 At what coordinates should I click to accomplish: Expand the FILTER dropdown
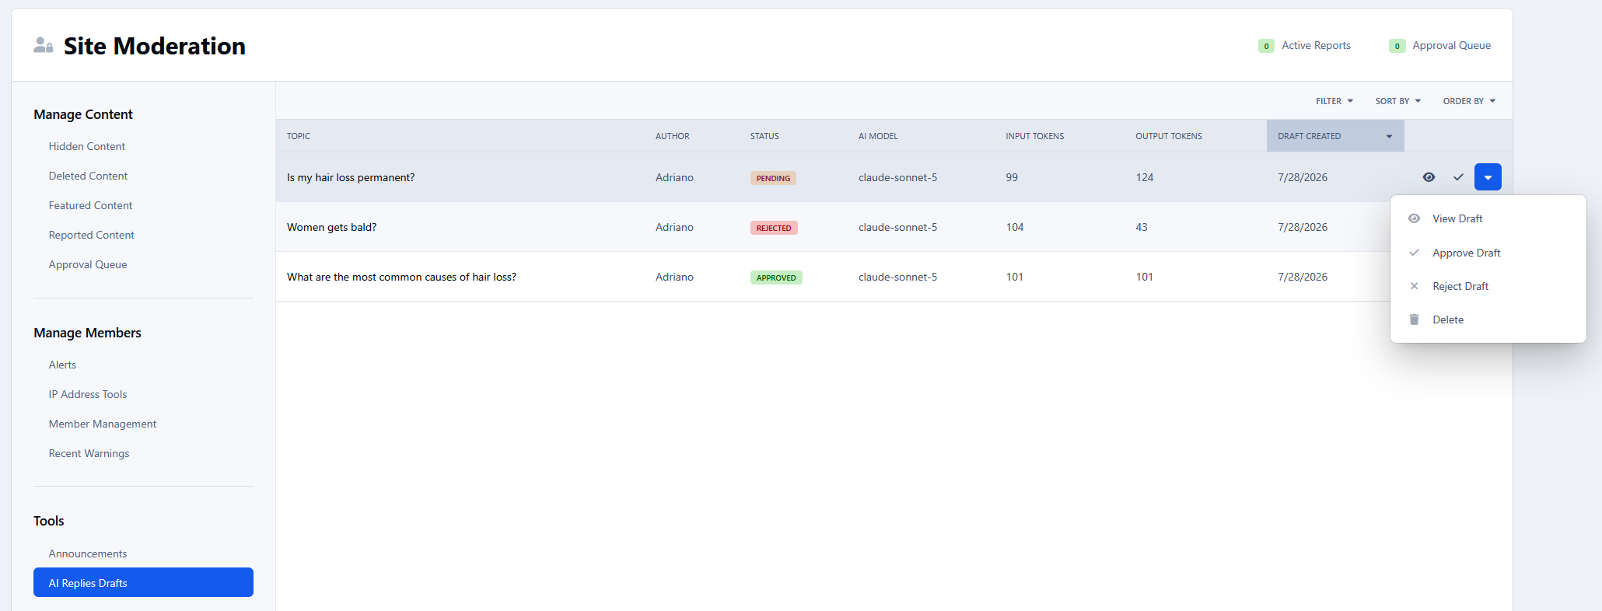1334,101
